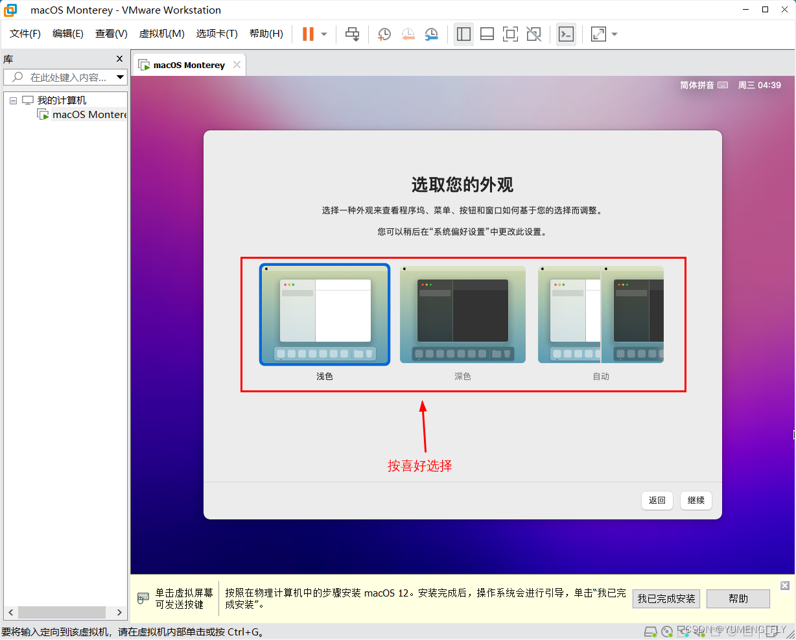Click the 帮助 button in the install bar

(x=738, y=599)
